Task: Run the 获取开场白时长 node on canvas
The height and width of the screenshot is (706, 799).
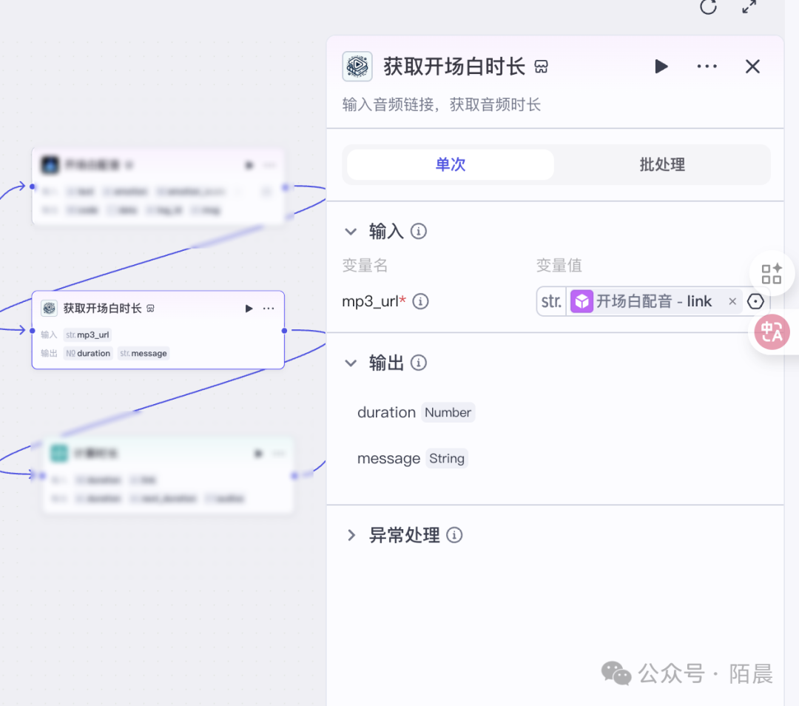Action: (249, 309)
